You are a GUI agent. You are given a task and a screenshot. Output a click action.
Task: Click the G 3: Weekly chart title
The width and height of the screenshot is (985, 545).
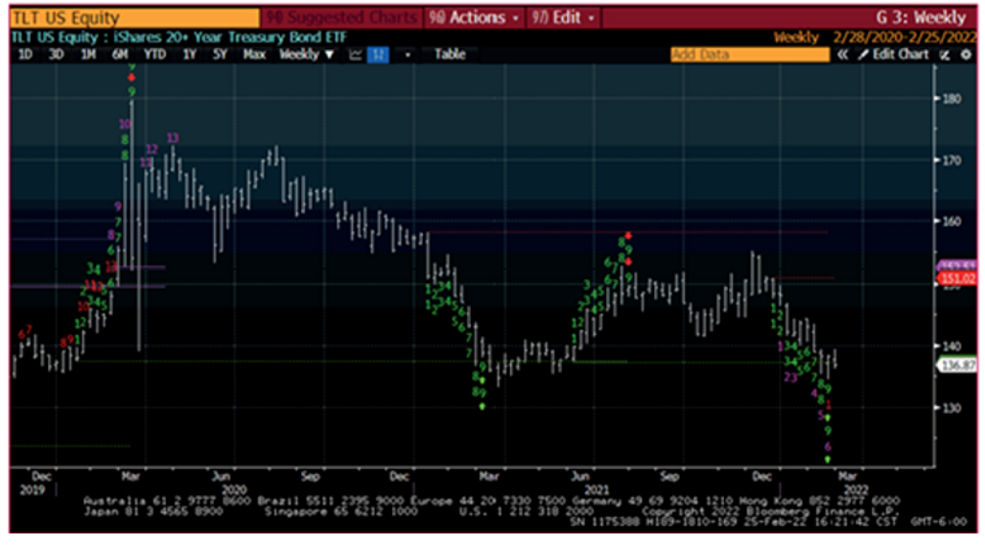(x=921, y=17)
